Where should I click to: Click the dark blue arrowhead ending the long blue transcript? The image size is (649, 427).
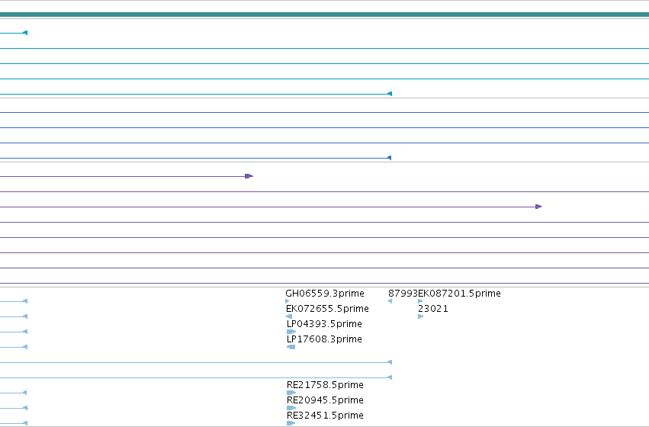click(389, 158)
